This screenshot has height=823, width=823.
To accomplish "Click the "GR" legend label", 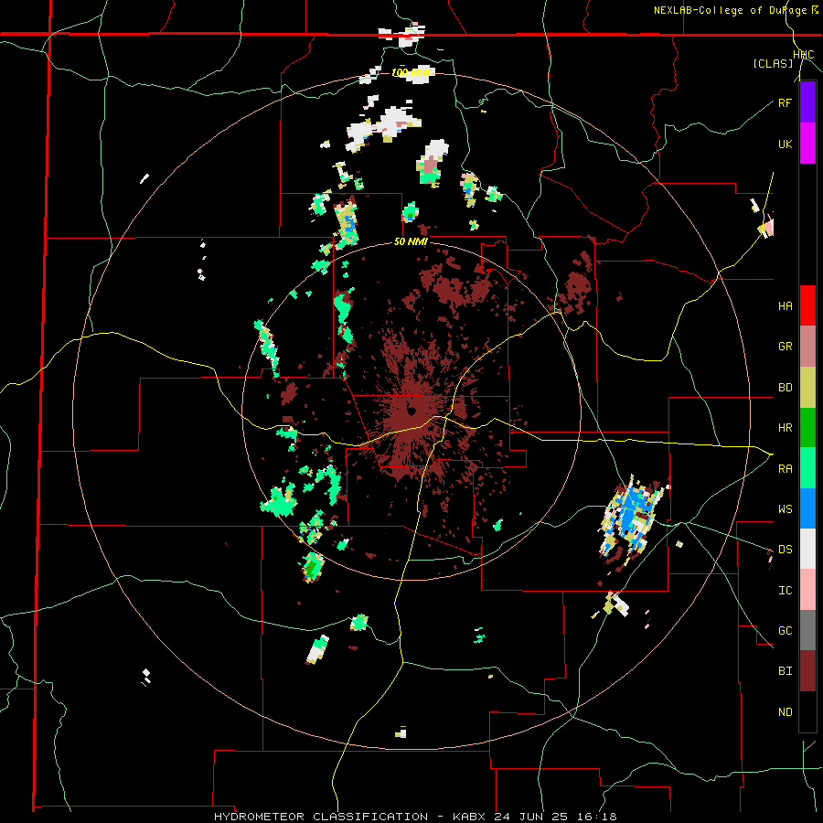I will tap(785, 347).
